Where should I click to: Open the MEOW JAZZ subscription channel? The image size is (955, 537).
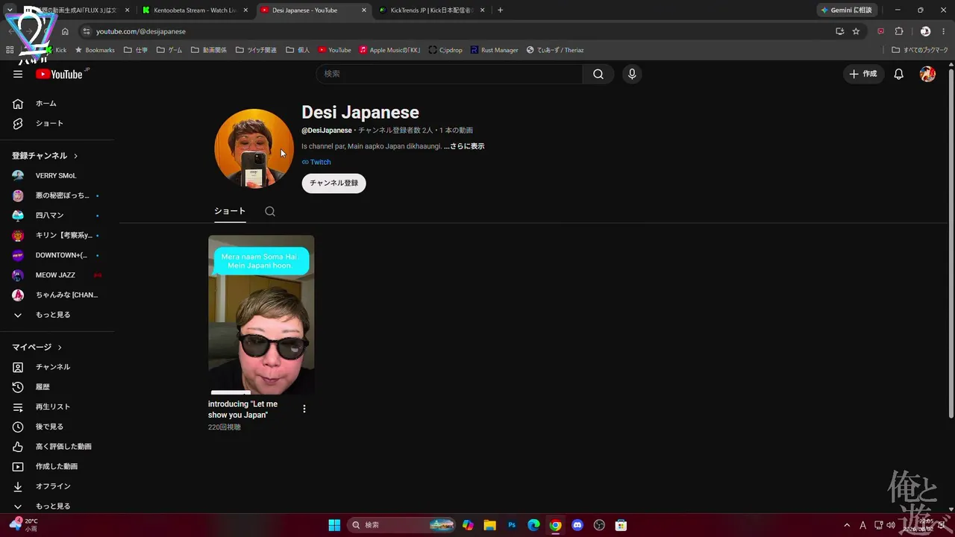[x=57, y=275]
